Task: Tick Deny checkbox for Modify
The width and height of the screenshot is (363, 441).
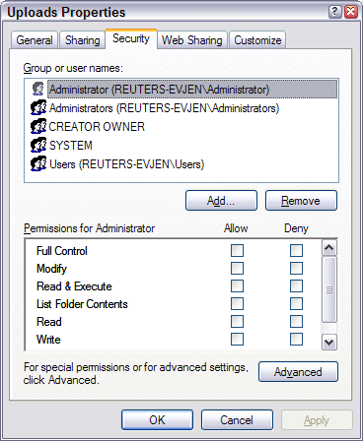Action: tap(296, 268)
